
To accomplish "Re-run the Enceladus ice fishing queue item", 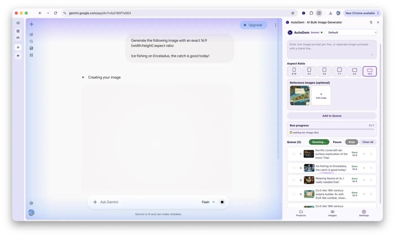I will (364, 168).
